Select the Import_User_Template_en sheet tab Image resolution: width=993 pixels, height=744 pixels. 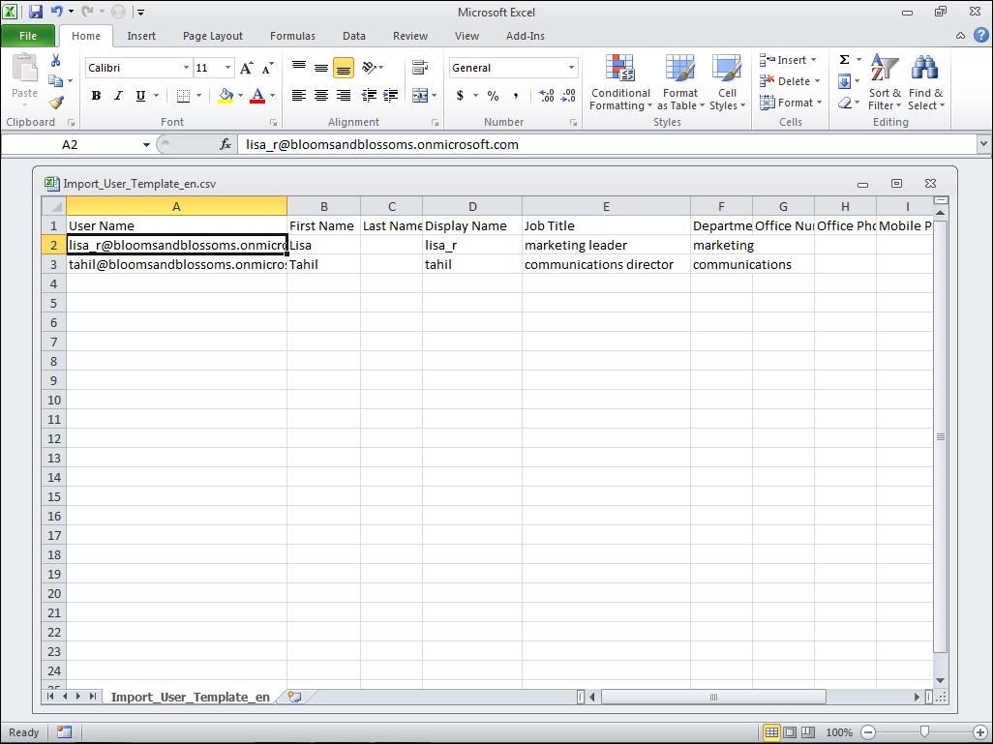190,698
